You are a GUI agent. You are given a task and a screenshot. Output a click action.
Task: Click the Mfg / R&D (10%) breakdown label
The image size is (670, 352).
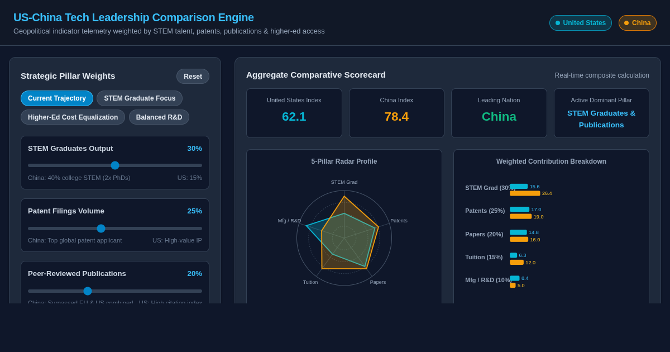[488, 280]
